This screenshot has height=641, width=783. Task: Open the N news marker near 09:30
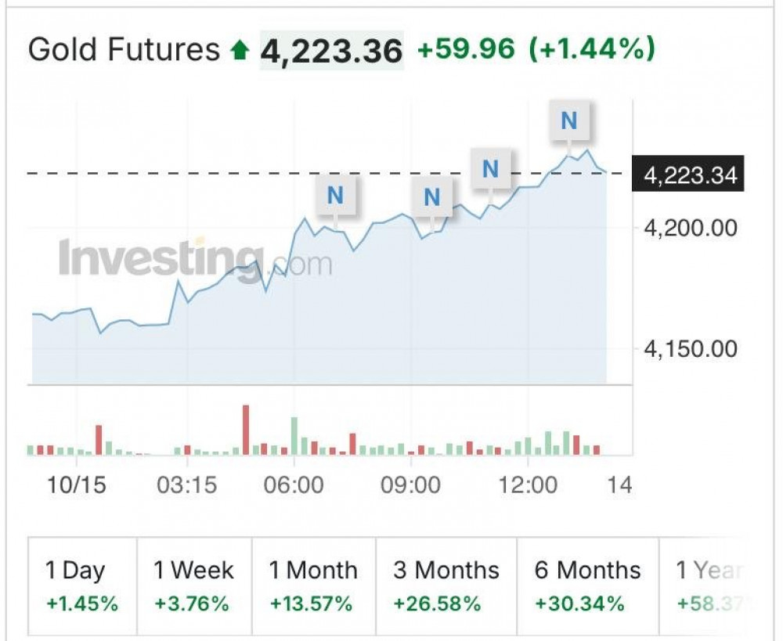point(432,197)
